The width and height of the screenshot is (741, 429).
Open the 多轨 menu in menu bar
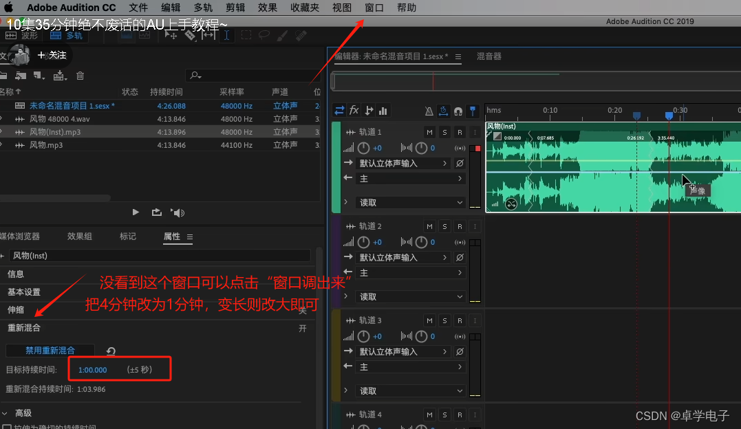click(203, 8)
